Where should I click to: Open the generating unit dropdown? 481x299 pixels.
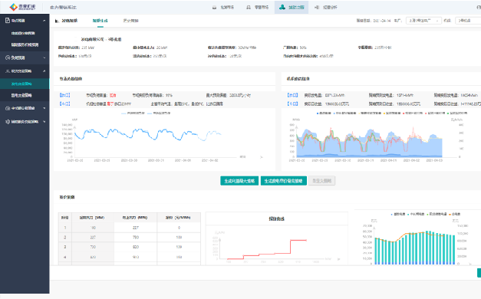468,21
